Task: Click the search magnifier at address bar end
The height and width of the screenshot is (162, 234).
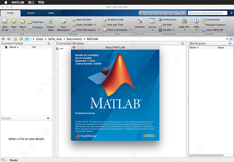Action: click(x=231, y=39)
